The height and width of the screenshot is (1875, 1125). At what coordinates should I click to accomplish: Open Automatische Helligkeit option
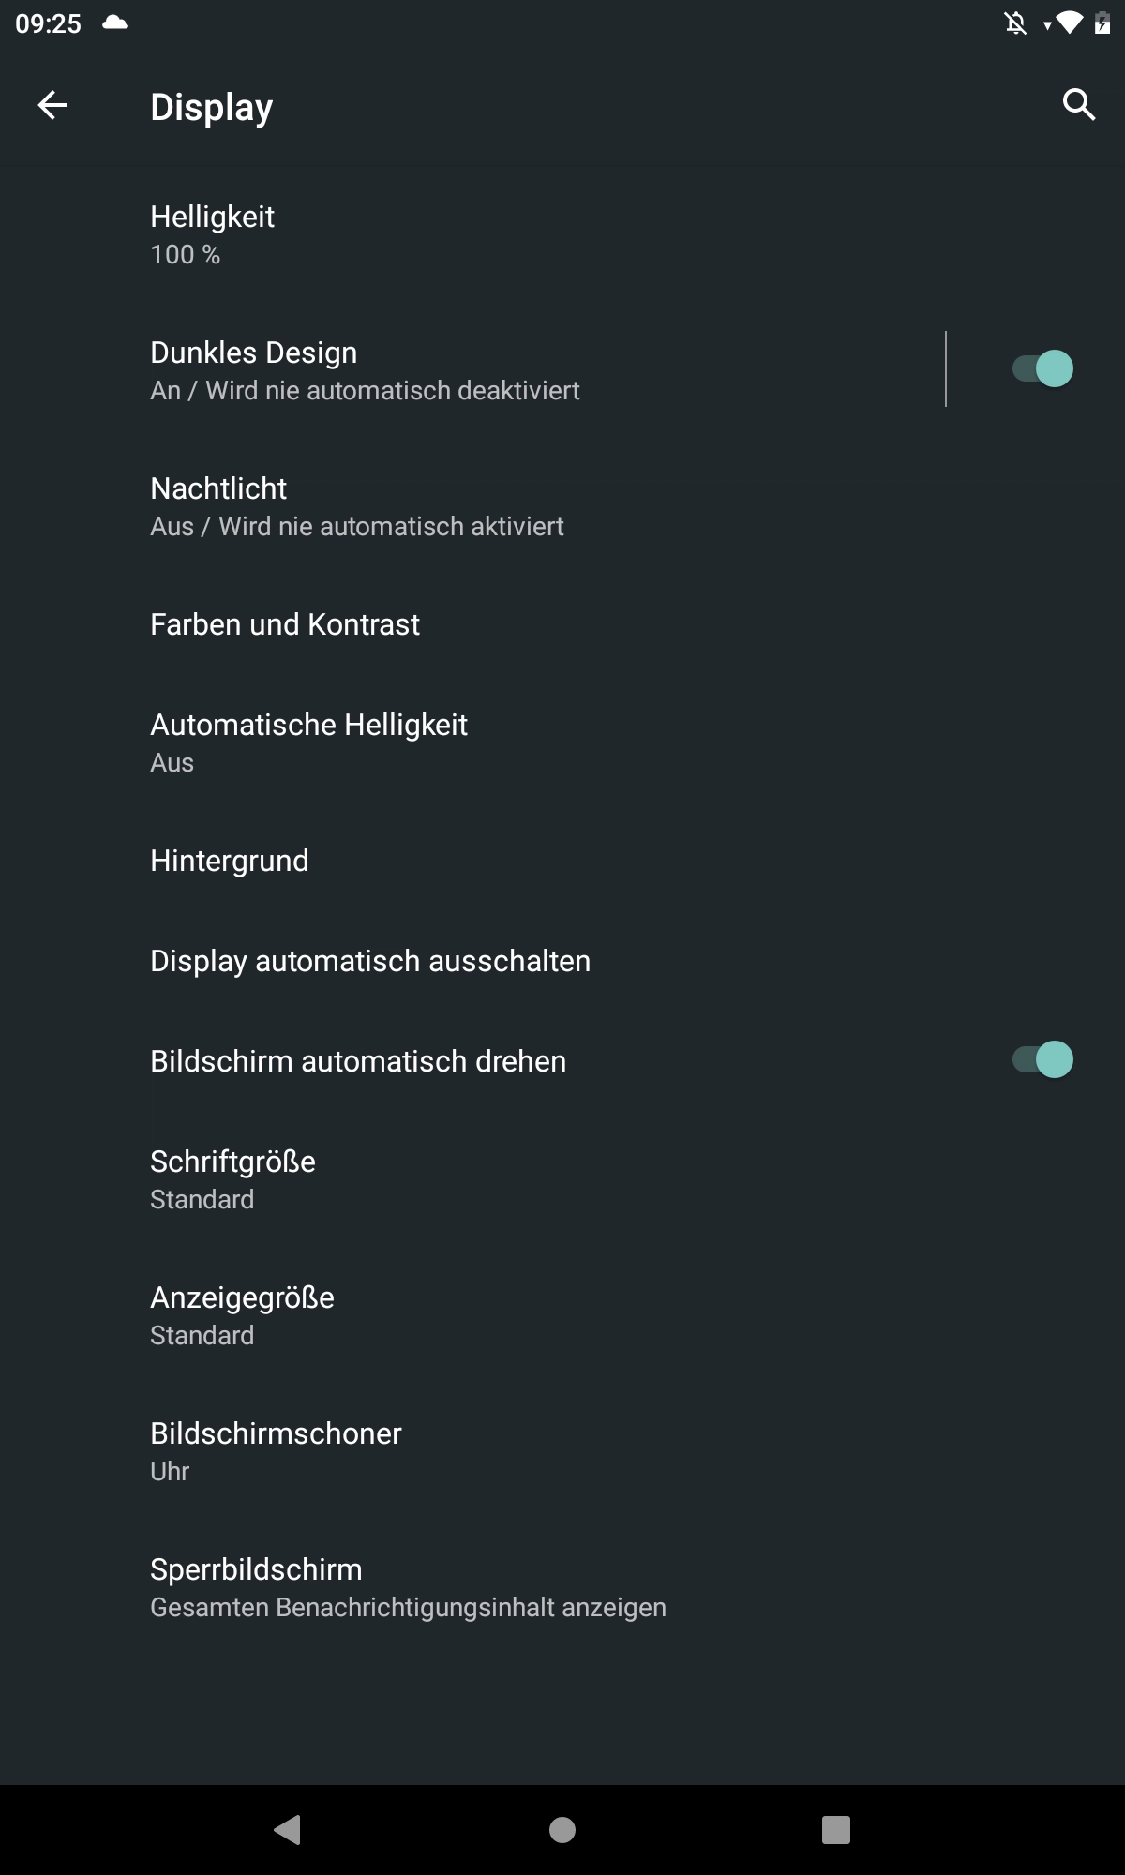[x=562, y=742]
